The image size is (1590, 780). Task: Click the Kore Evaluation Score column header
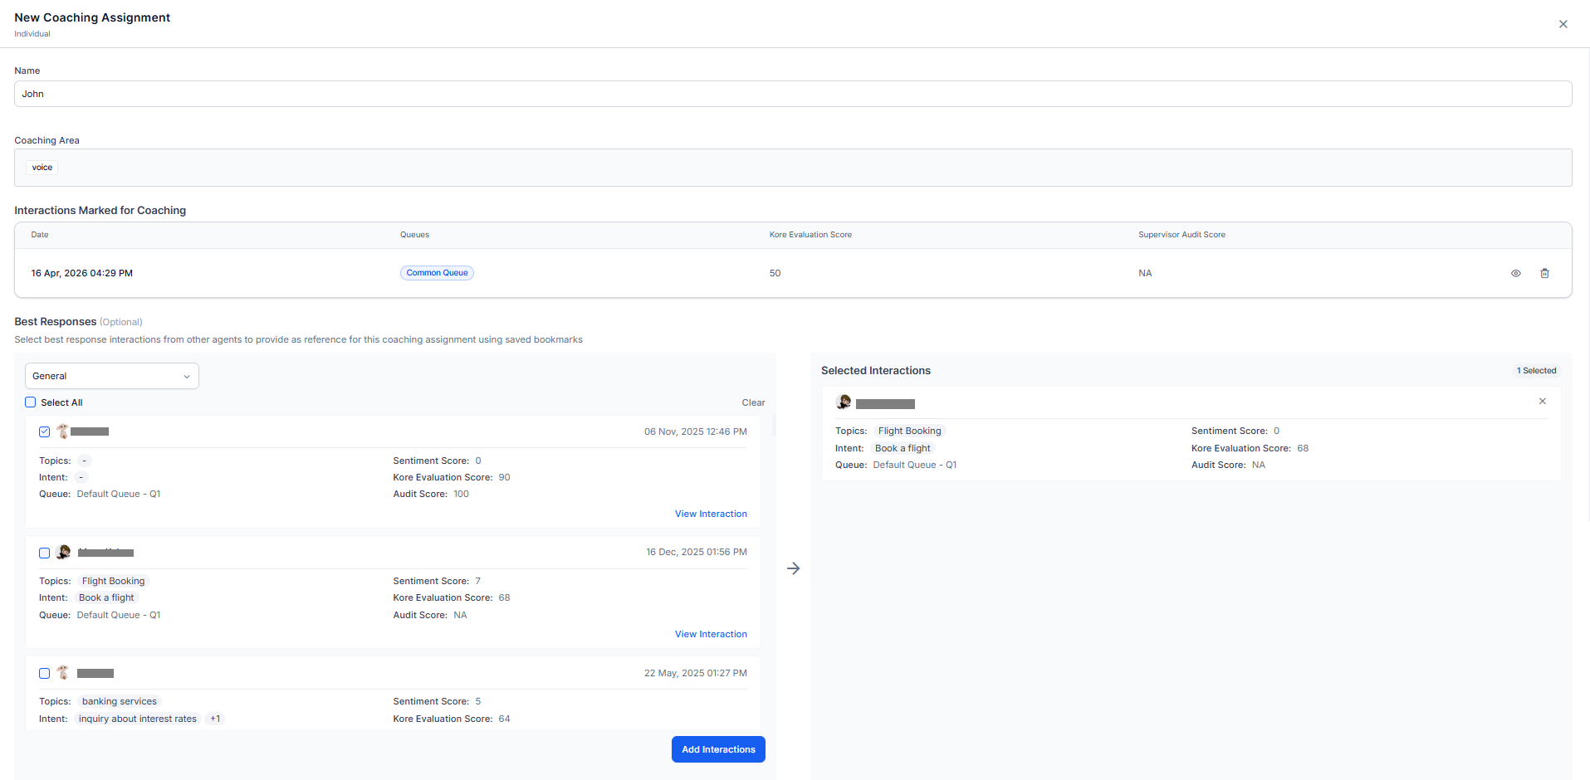click(810, 235)
